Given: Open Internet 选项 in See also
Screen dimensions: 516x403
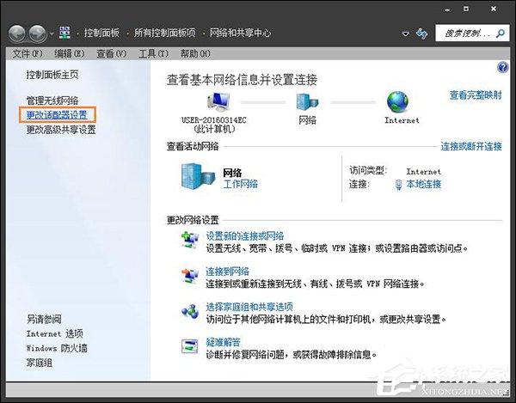Looking at the screenshot, I should pos(55,333).
